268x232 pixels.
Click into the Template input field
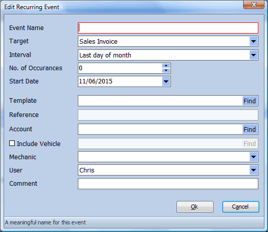point(160,101)
